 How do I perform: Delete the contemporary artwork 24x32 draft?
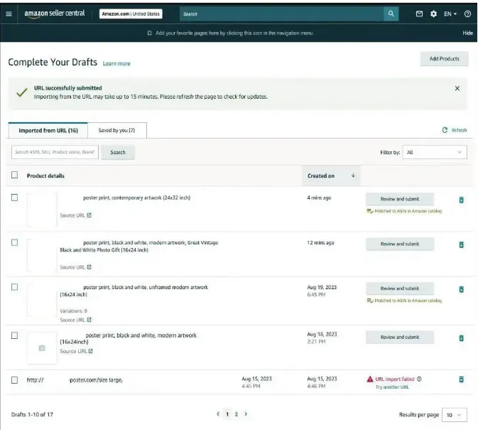tap(461, 200)
